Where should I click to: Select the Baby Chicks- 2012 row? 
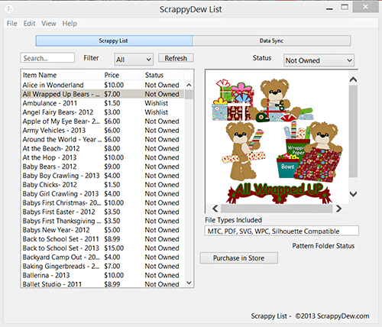[102, 185]
